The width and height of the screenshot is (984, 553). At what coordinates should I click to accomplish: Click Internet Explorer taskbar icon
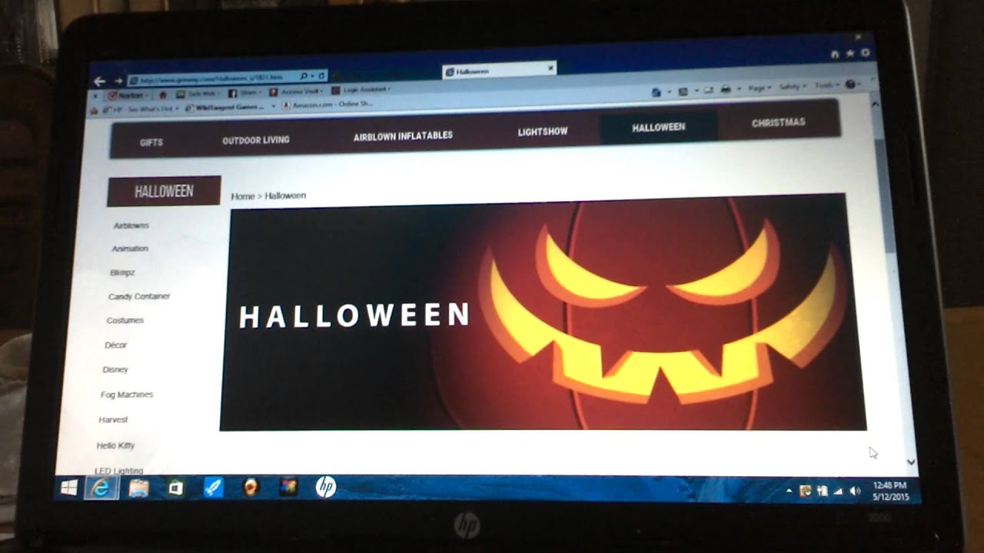101,488
